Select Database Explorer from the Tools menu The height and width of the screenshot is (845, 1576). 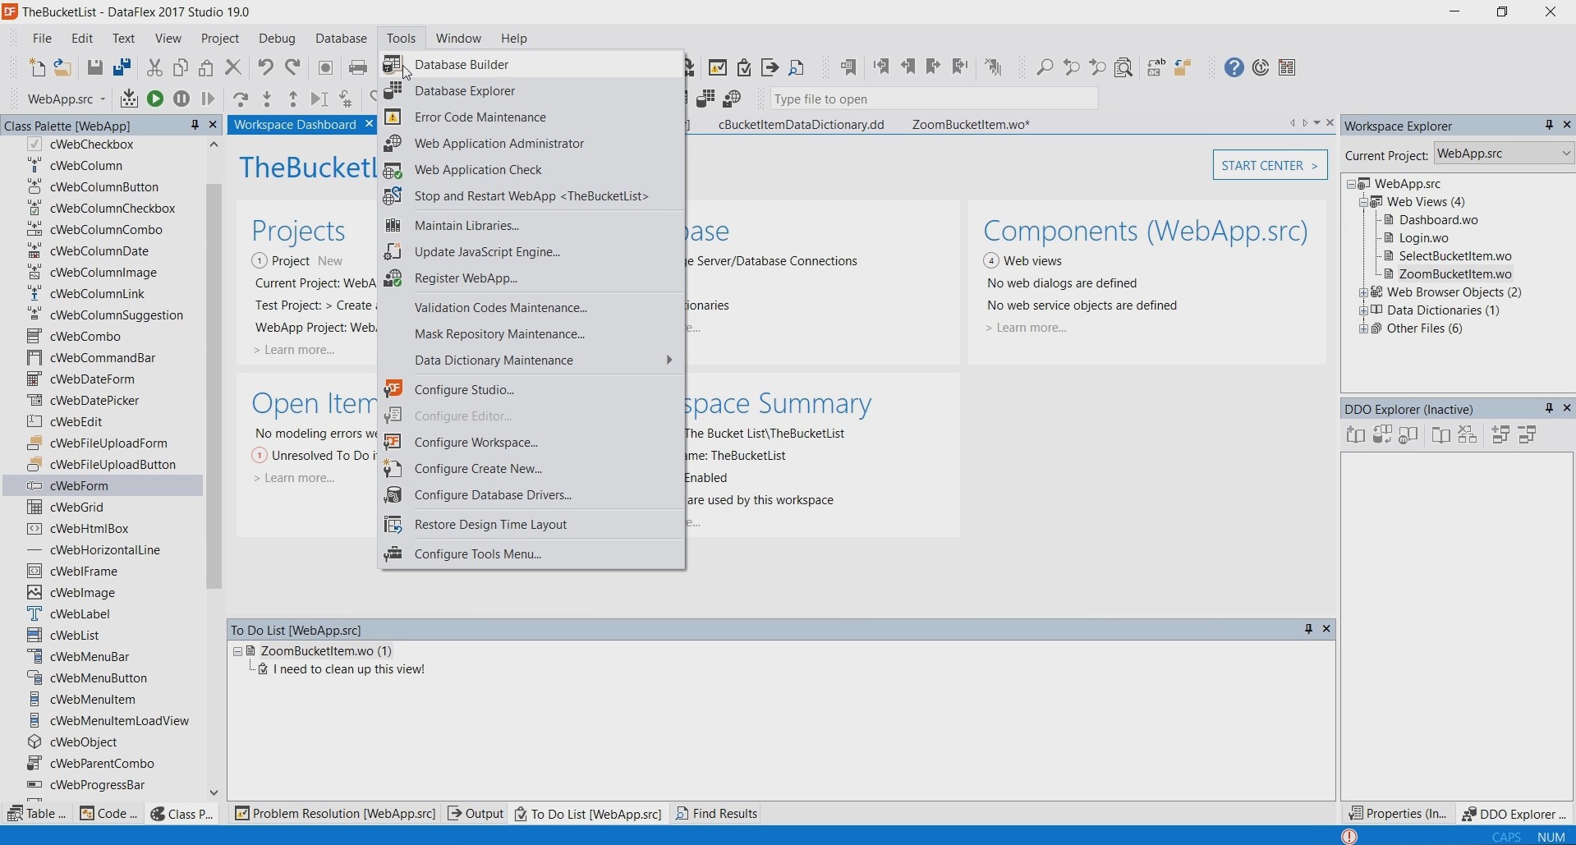click(465, 91)
